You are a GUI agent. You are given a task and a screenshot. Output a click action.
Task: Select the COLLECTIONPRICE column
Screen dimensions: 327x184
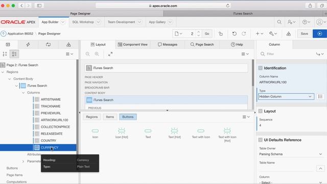(x=55, y=127)
